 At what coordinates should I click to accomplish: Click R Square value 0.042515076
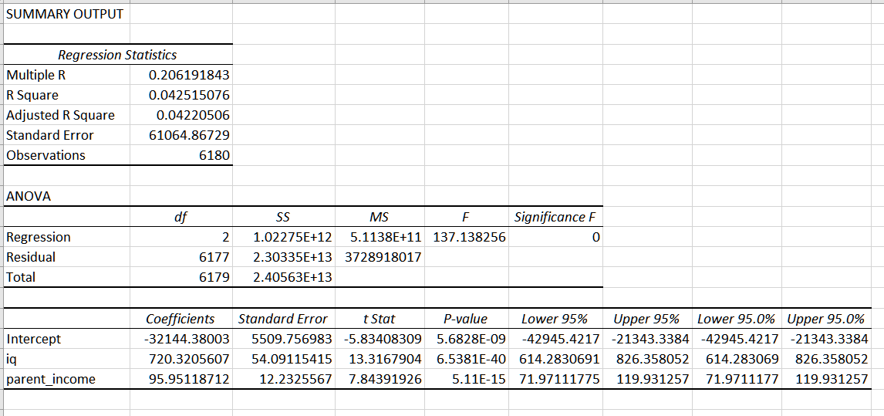coord(181,95)
